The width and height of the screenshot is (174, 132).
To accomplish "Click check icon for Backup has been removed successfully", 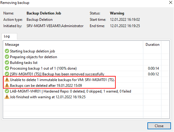I will [x=7, y=74].
